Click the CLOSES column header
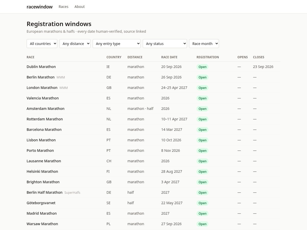The width and height of the screenshot is (307, 230). tap(259, 57)
